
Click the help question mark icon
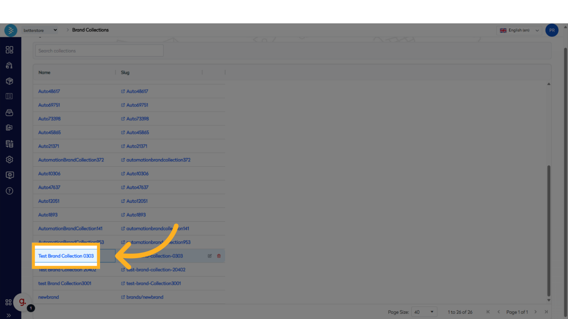coord(9,191)
